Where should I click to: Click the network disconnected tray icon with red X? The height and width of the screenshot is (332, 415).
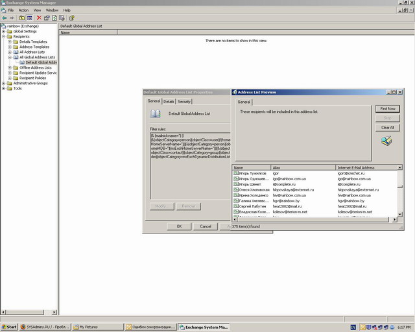click(x=375, y=327)
